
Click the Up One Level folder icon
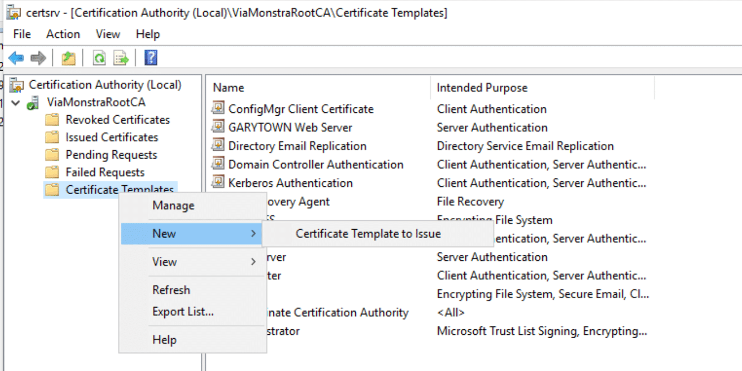pos(68,58)
